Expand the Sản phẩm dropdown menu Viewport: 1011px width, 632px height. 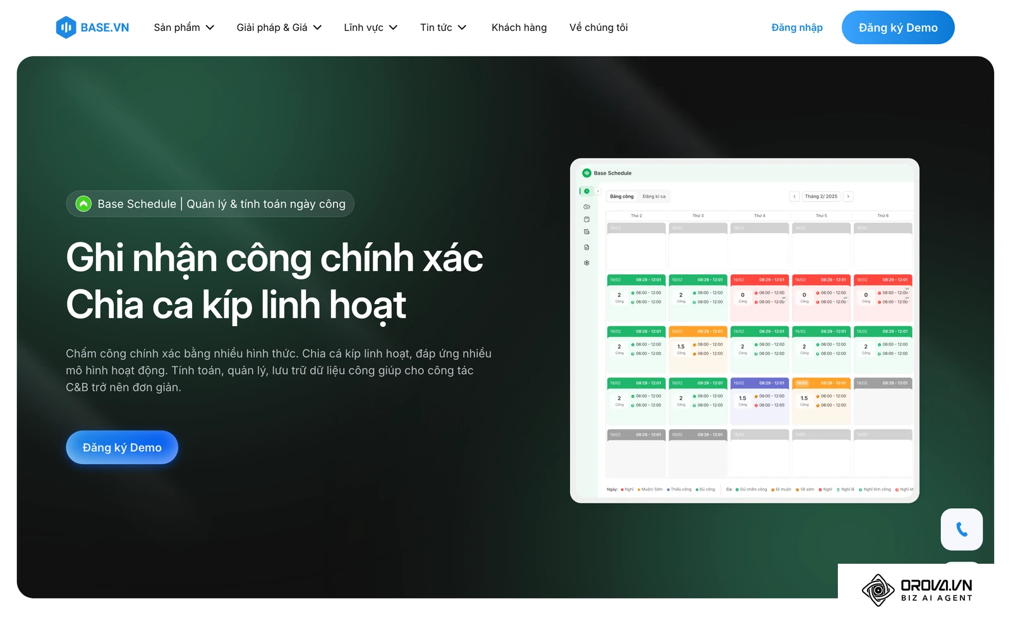[x=184, y=27]
